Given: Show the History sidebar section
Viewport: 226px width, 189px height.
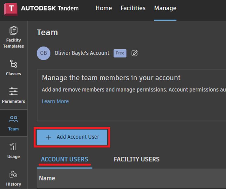Looking at the screenshot, I should pos(13,178).
